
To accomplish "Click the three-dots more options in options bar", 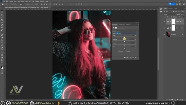I will [x=67, y=4].
